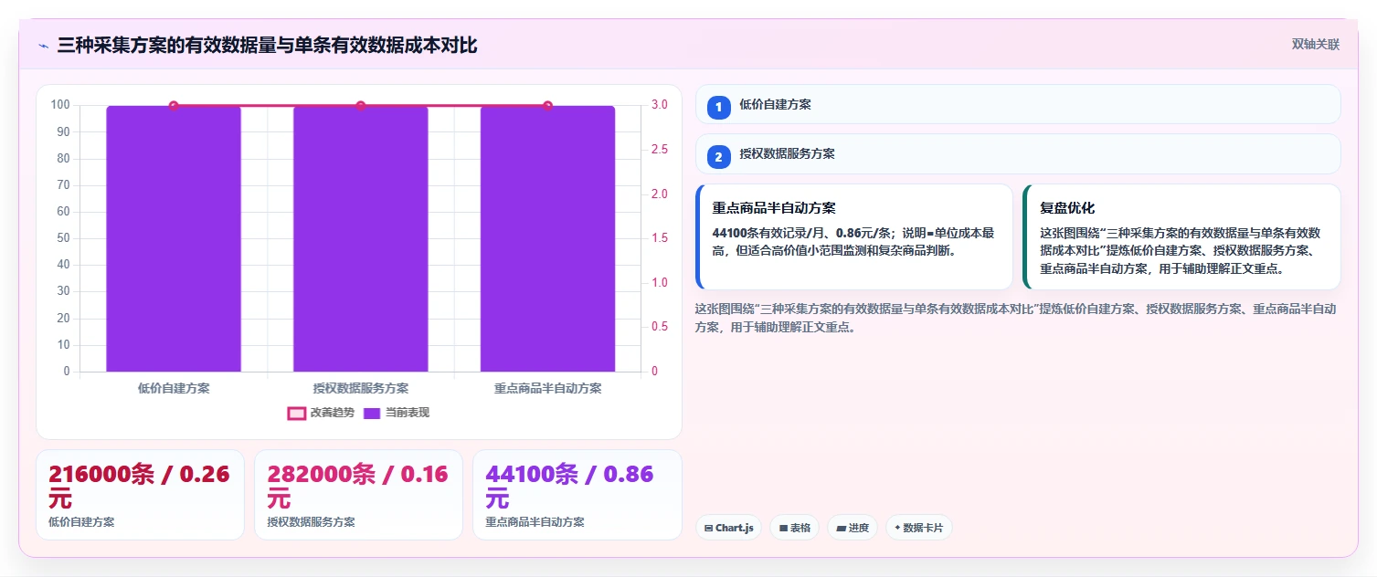Click the 表格 tag
The width and height of the screenshot is (1377, 577).
tap(794, 528)
